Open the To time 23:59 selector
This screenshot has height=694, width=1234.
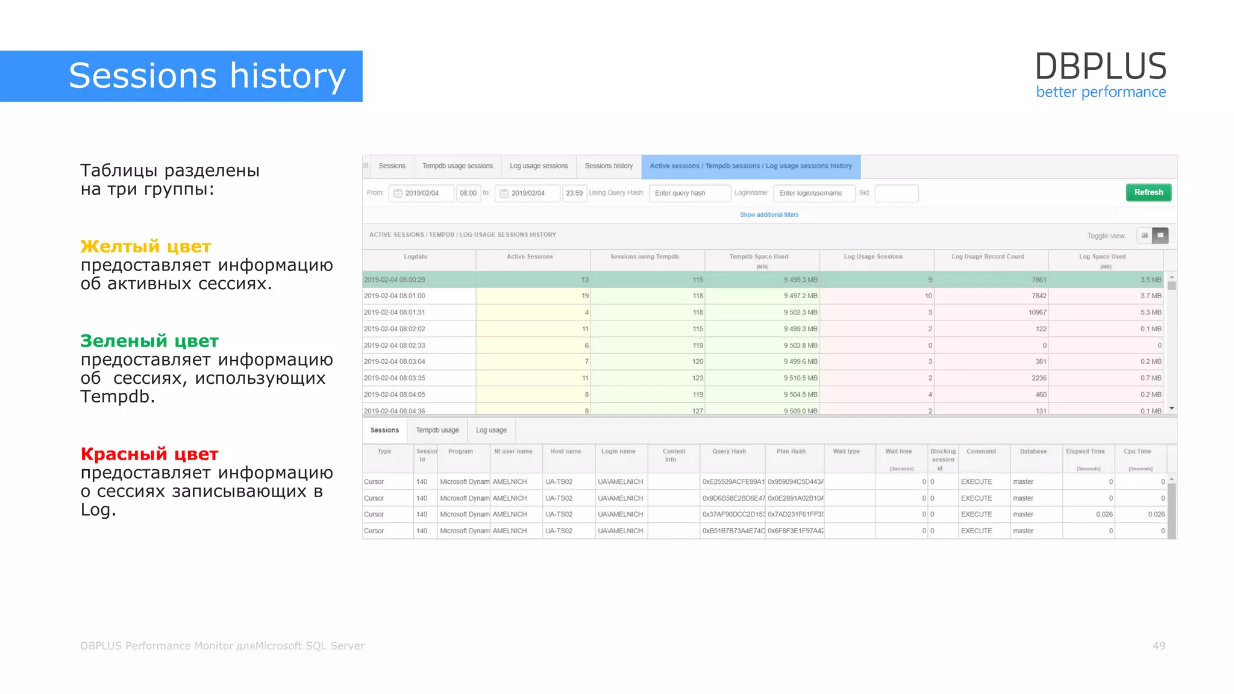pos(574,193)
